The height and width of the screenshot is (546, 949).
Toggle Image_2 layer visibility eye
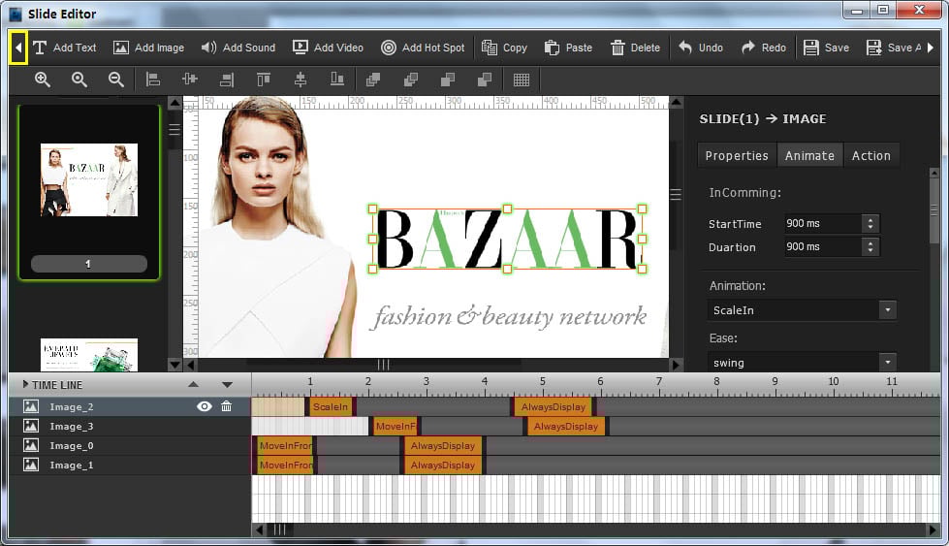tap(205, 406)
